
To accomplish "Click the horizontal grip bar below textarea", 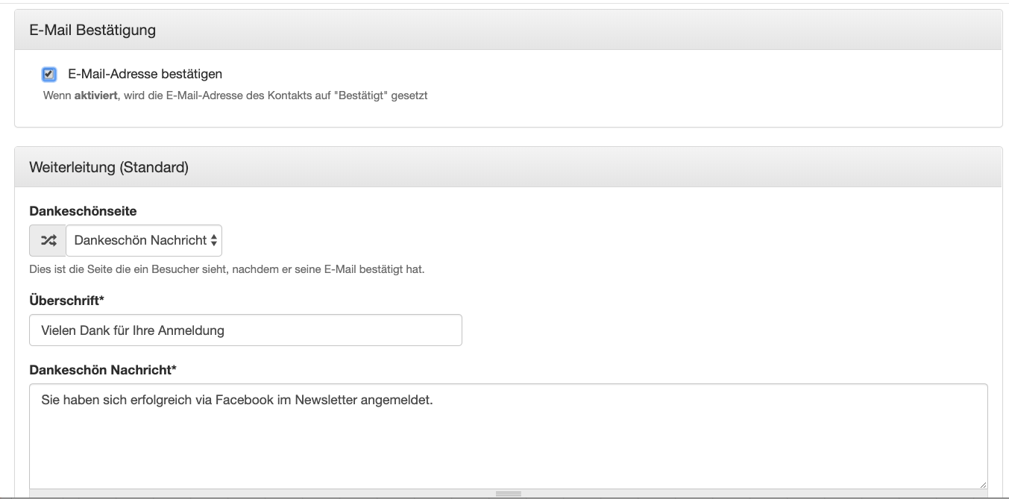I will pos(508,494).
